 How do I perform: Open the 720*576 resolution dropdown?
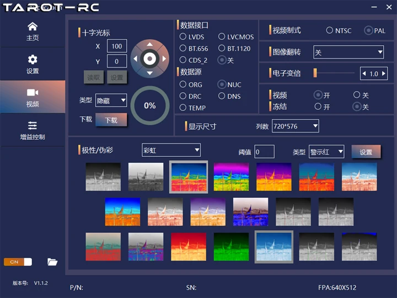pos(296,126)
